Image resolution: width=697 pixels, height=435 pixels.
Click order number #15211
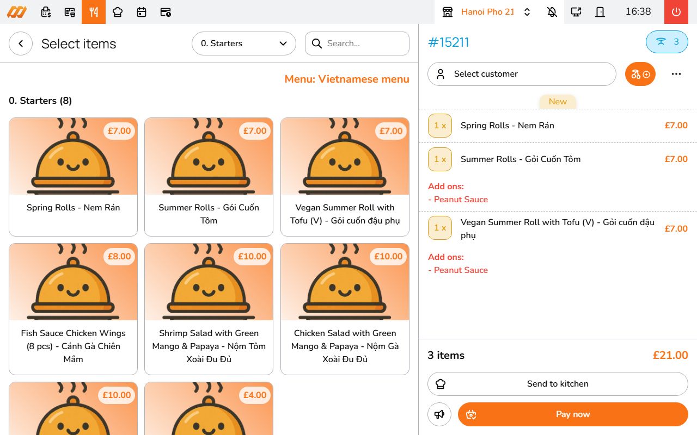448,42
